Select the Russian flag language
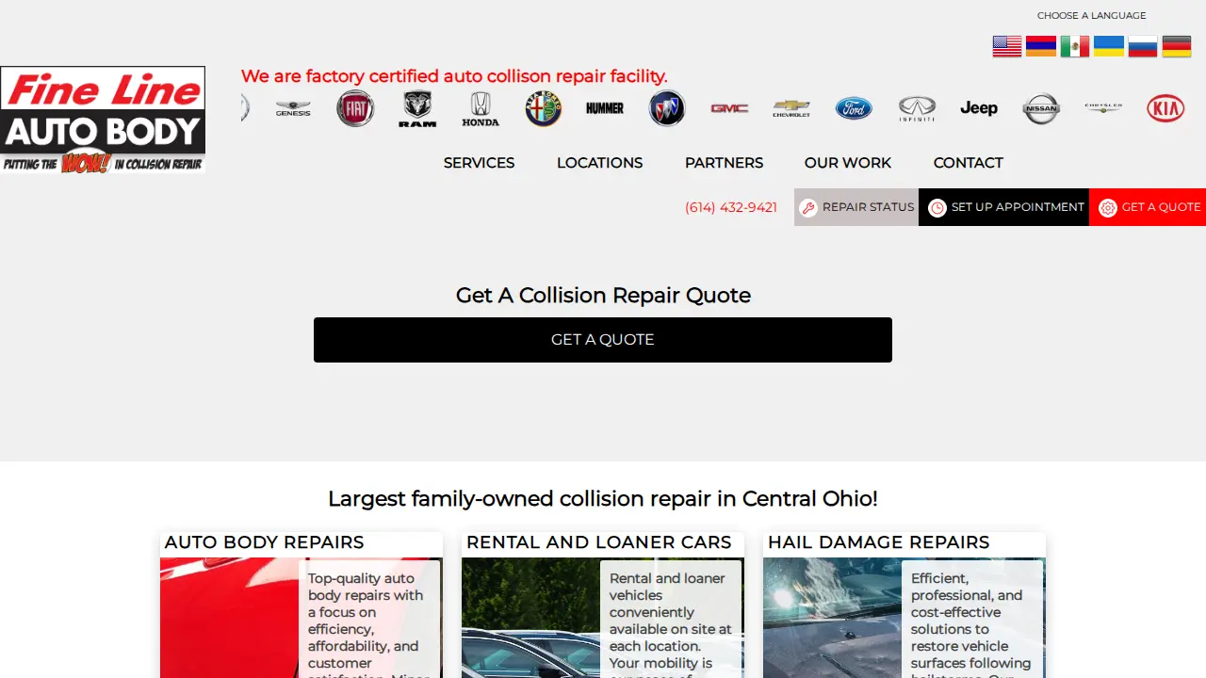Screen dimensions: 1206x678 pyautogui.click(x=1143, y=46)
